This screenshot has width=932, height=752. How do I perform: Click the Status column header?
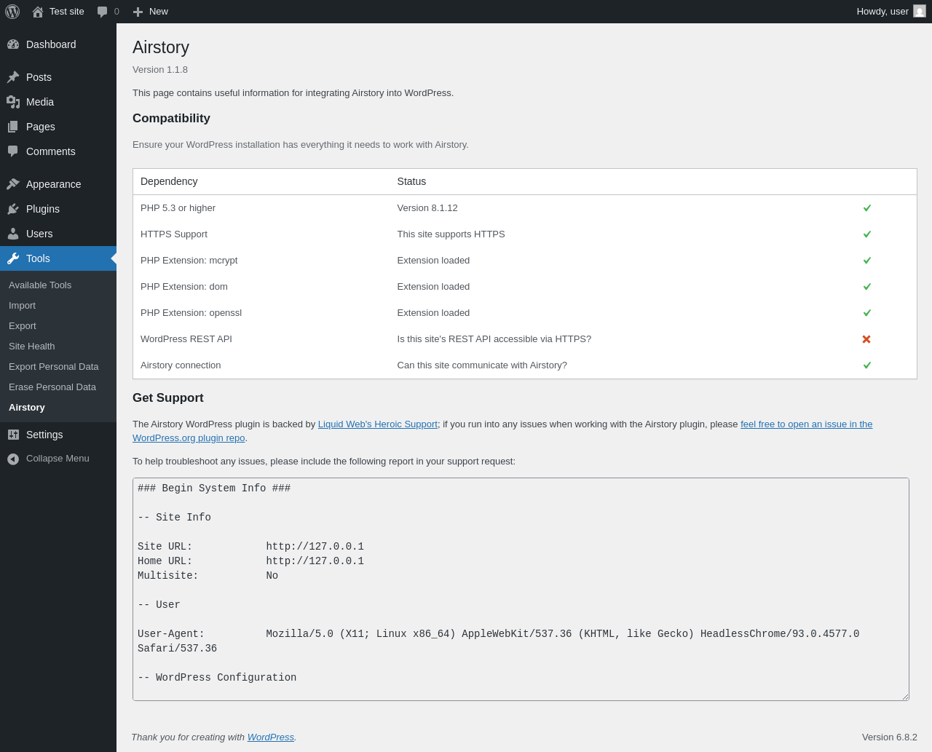click(411, 181)
